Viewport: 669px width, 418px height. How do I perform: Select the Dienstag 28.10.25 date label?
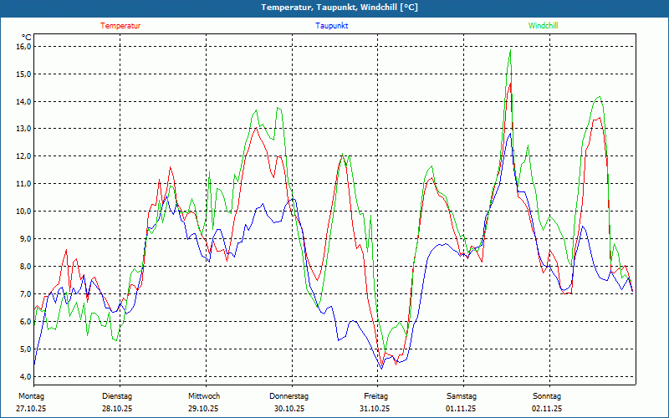pos(117,402)
